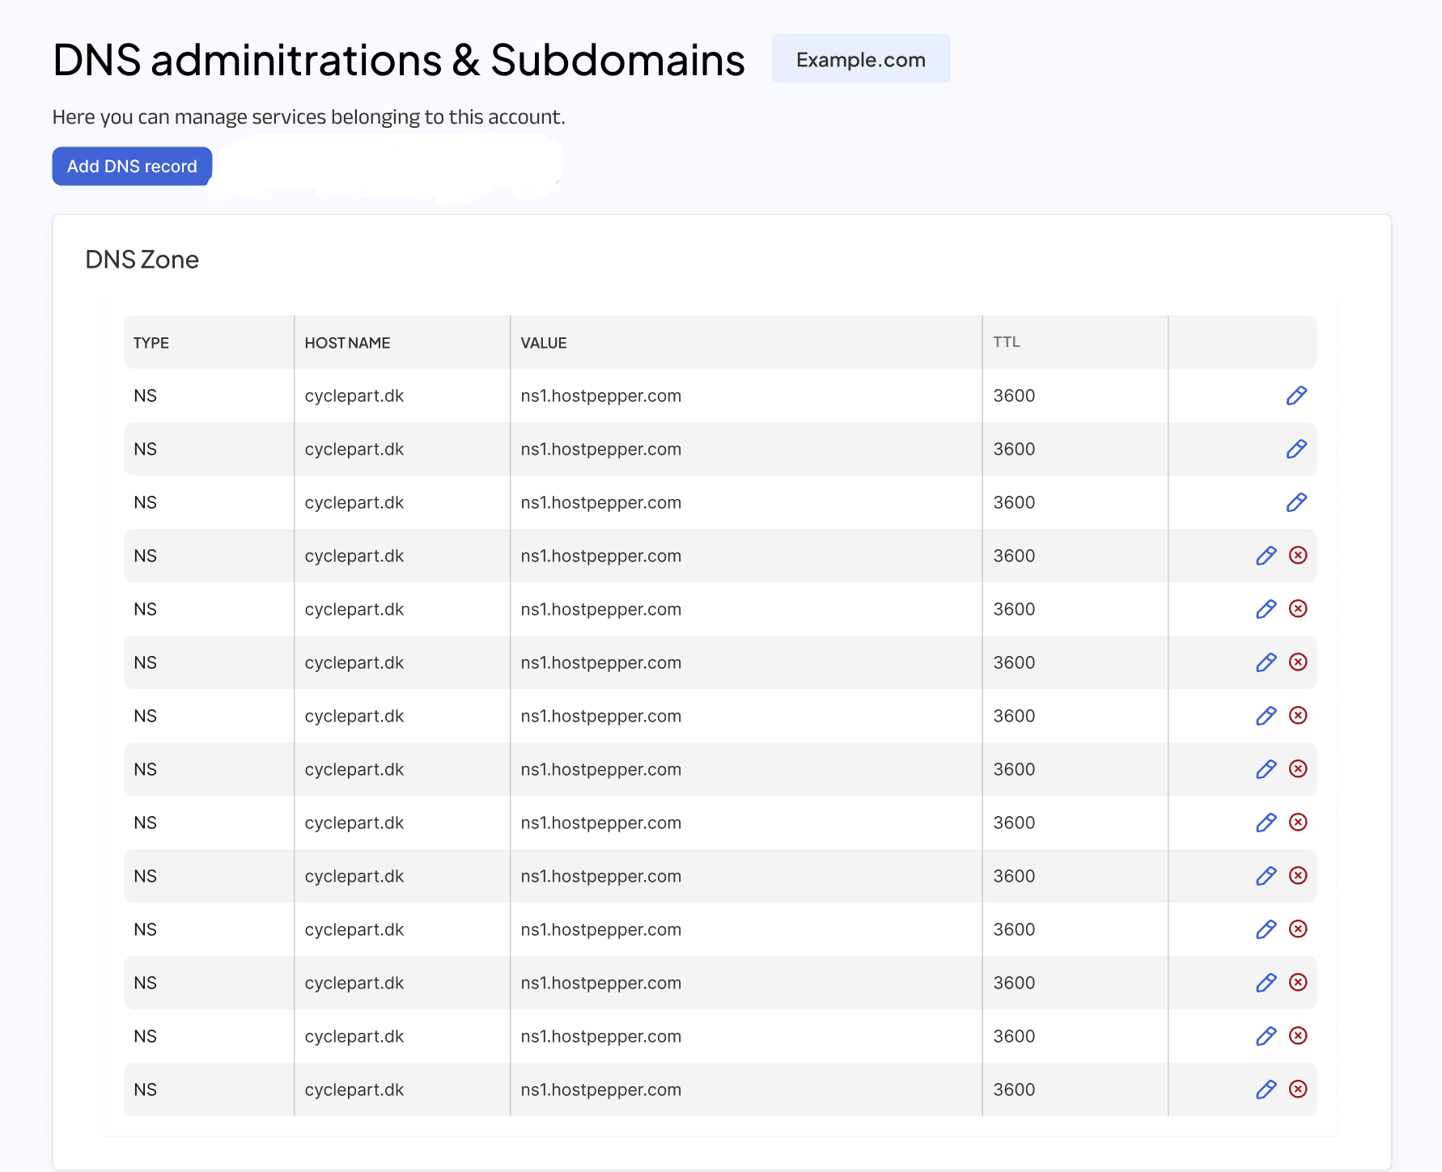Click the pencil icon in the second row
Viewport: 1442px width, 1172px height.
[x=1296, y=449]
